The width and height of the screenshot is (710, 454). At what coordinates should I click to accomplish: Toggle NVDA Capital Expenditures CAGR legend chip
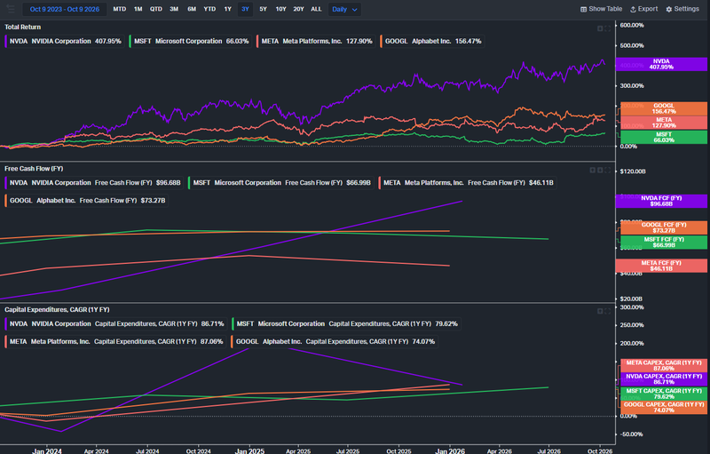(x=116, y=324)
